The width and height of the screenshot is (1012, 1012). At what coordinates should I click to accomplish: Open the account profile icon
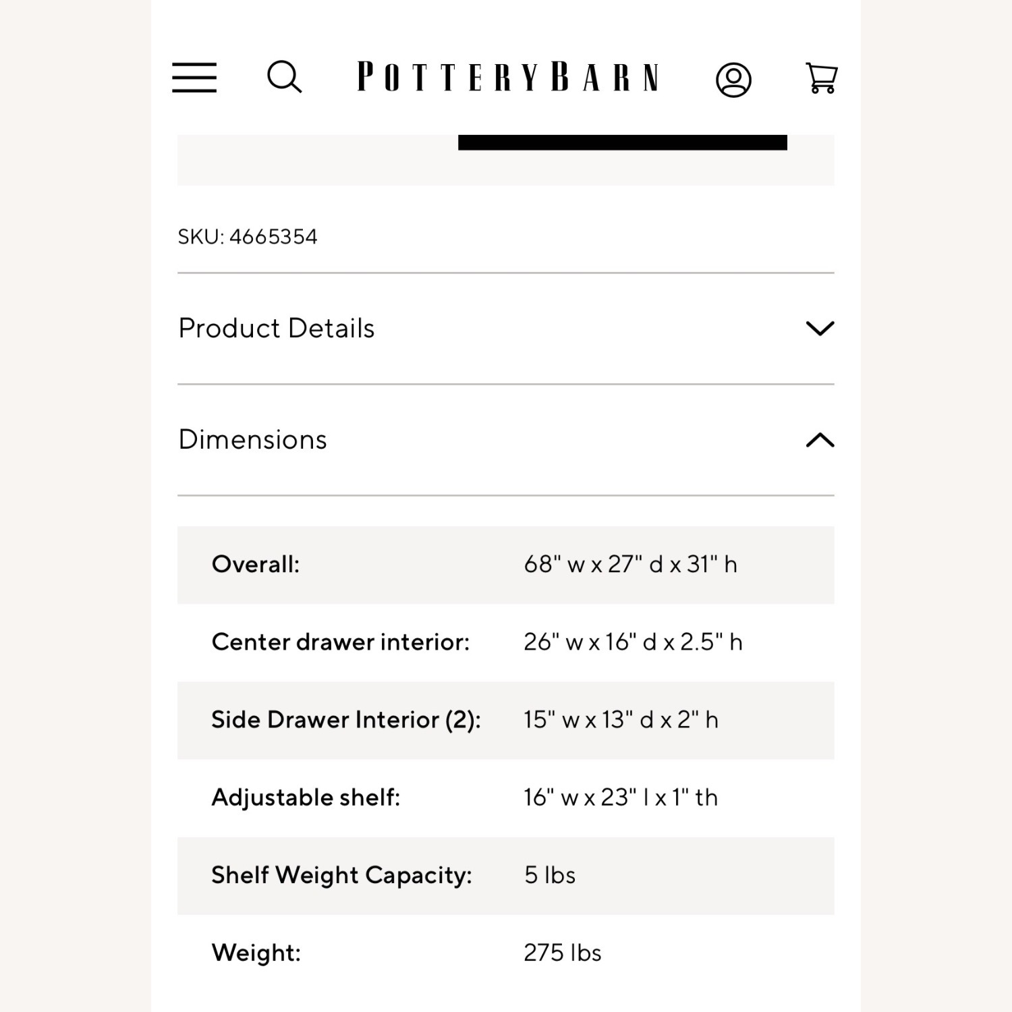click(733, 80)
